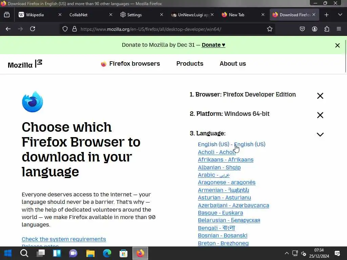
Task: Click the forward navigation arrow
Action: (x=20, y=29)
